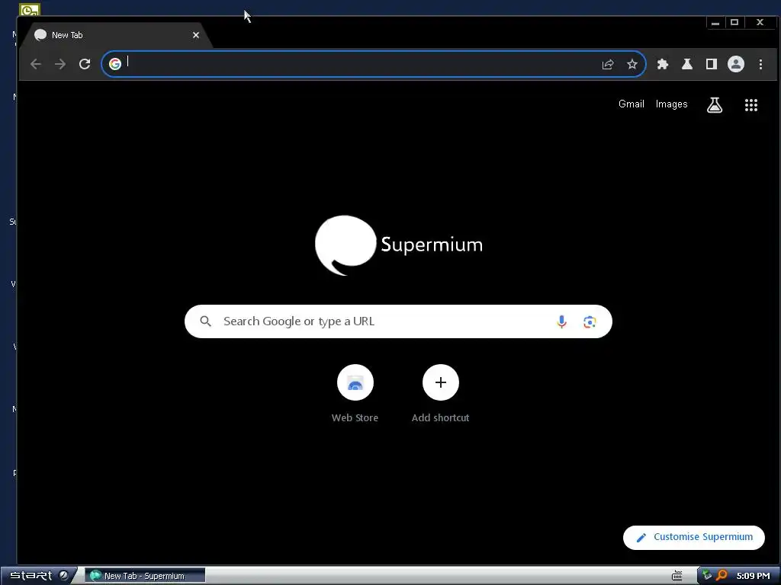Click the Customise Supermium button
The width and height of the screenshot is (781, 585).
pyautogui.click(x=693, y=537)
